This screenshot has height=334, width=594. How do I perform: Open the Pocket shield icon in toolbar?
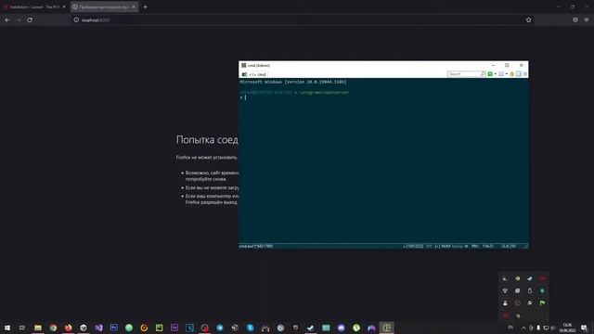point(575,19)
